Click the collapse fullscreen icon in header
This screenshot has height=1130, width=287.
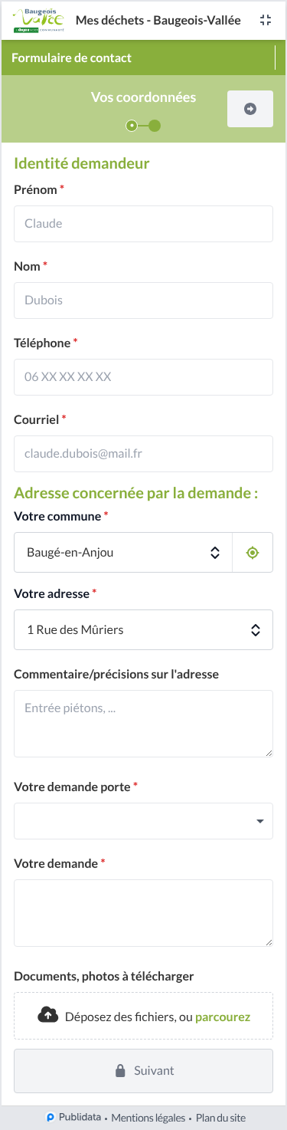[266, 21]
